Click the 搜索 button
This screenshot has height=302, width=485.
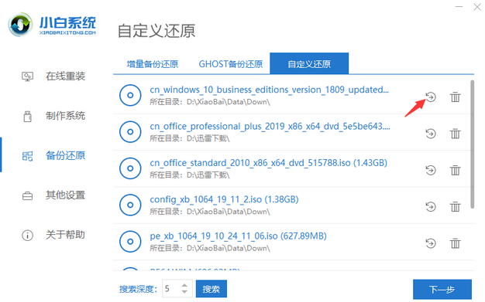coord(212,289)
